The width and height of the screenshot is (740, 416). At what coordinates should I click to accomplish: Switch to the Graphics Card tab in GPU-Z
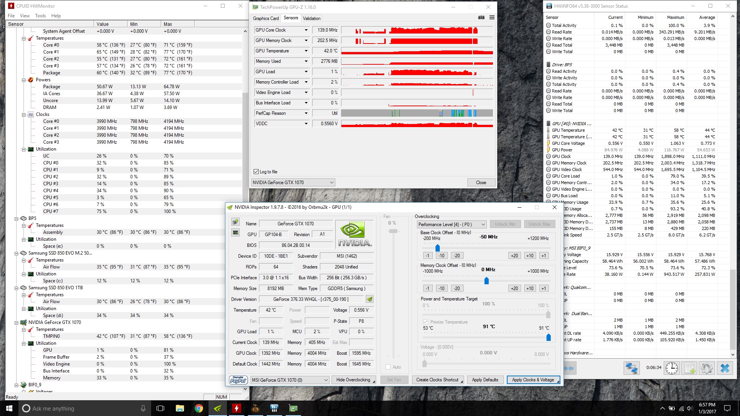pyautogui.click(x=266, y=18)
